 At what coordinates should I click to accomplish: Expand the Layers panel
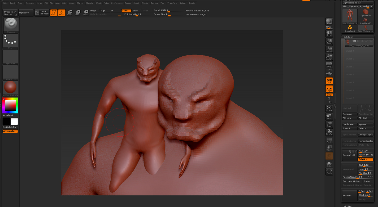[347, 206]
